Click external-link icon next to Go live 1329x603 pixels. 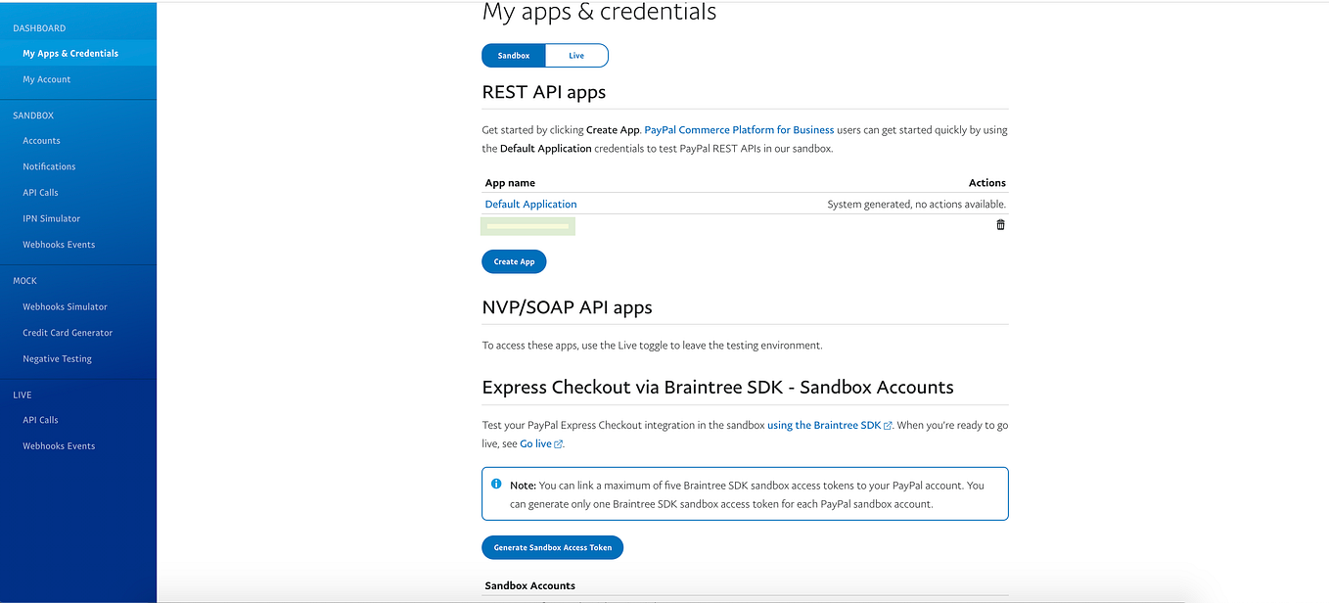(x=559, y=444)
